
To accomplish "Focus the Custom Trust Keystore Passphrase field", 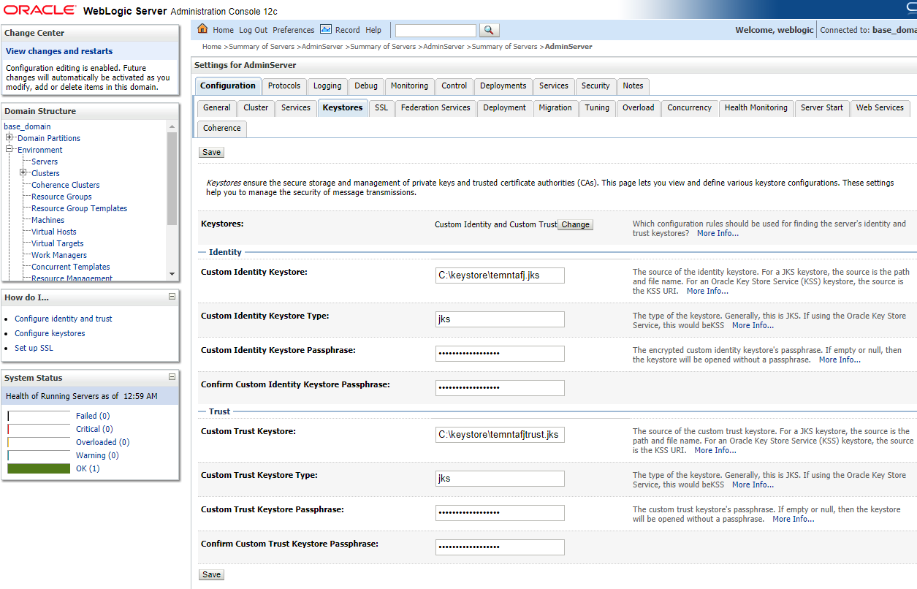I will (x=500, y=513).
